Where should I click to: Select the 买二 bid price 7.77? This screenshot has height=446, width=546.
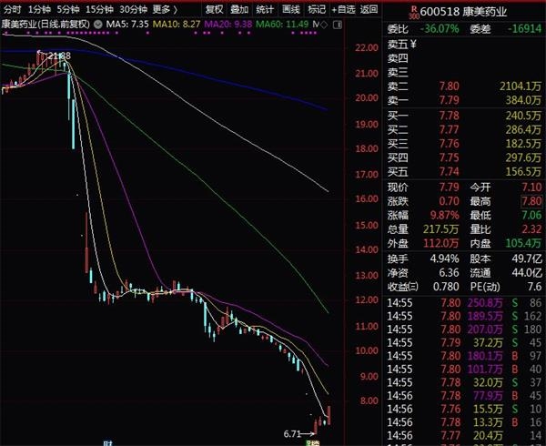coord(449,130)
